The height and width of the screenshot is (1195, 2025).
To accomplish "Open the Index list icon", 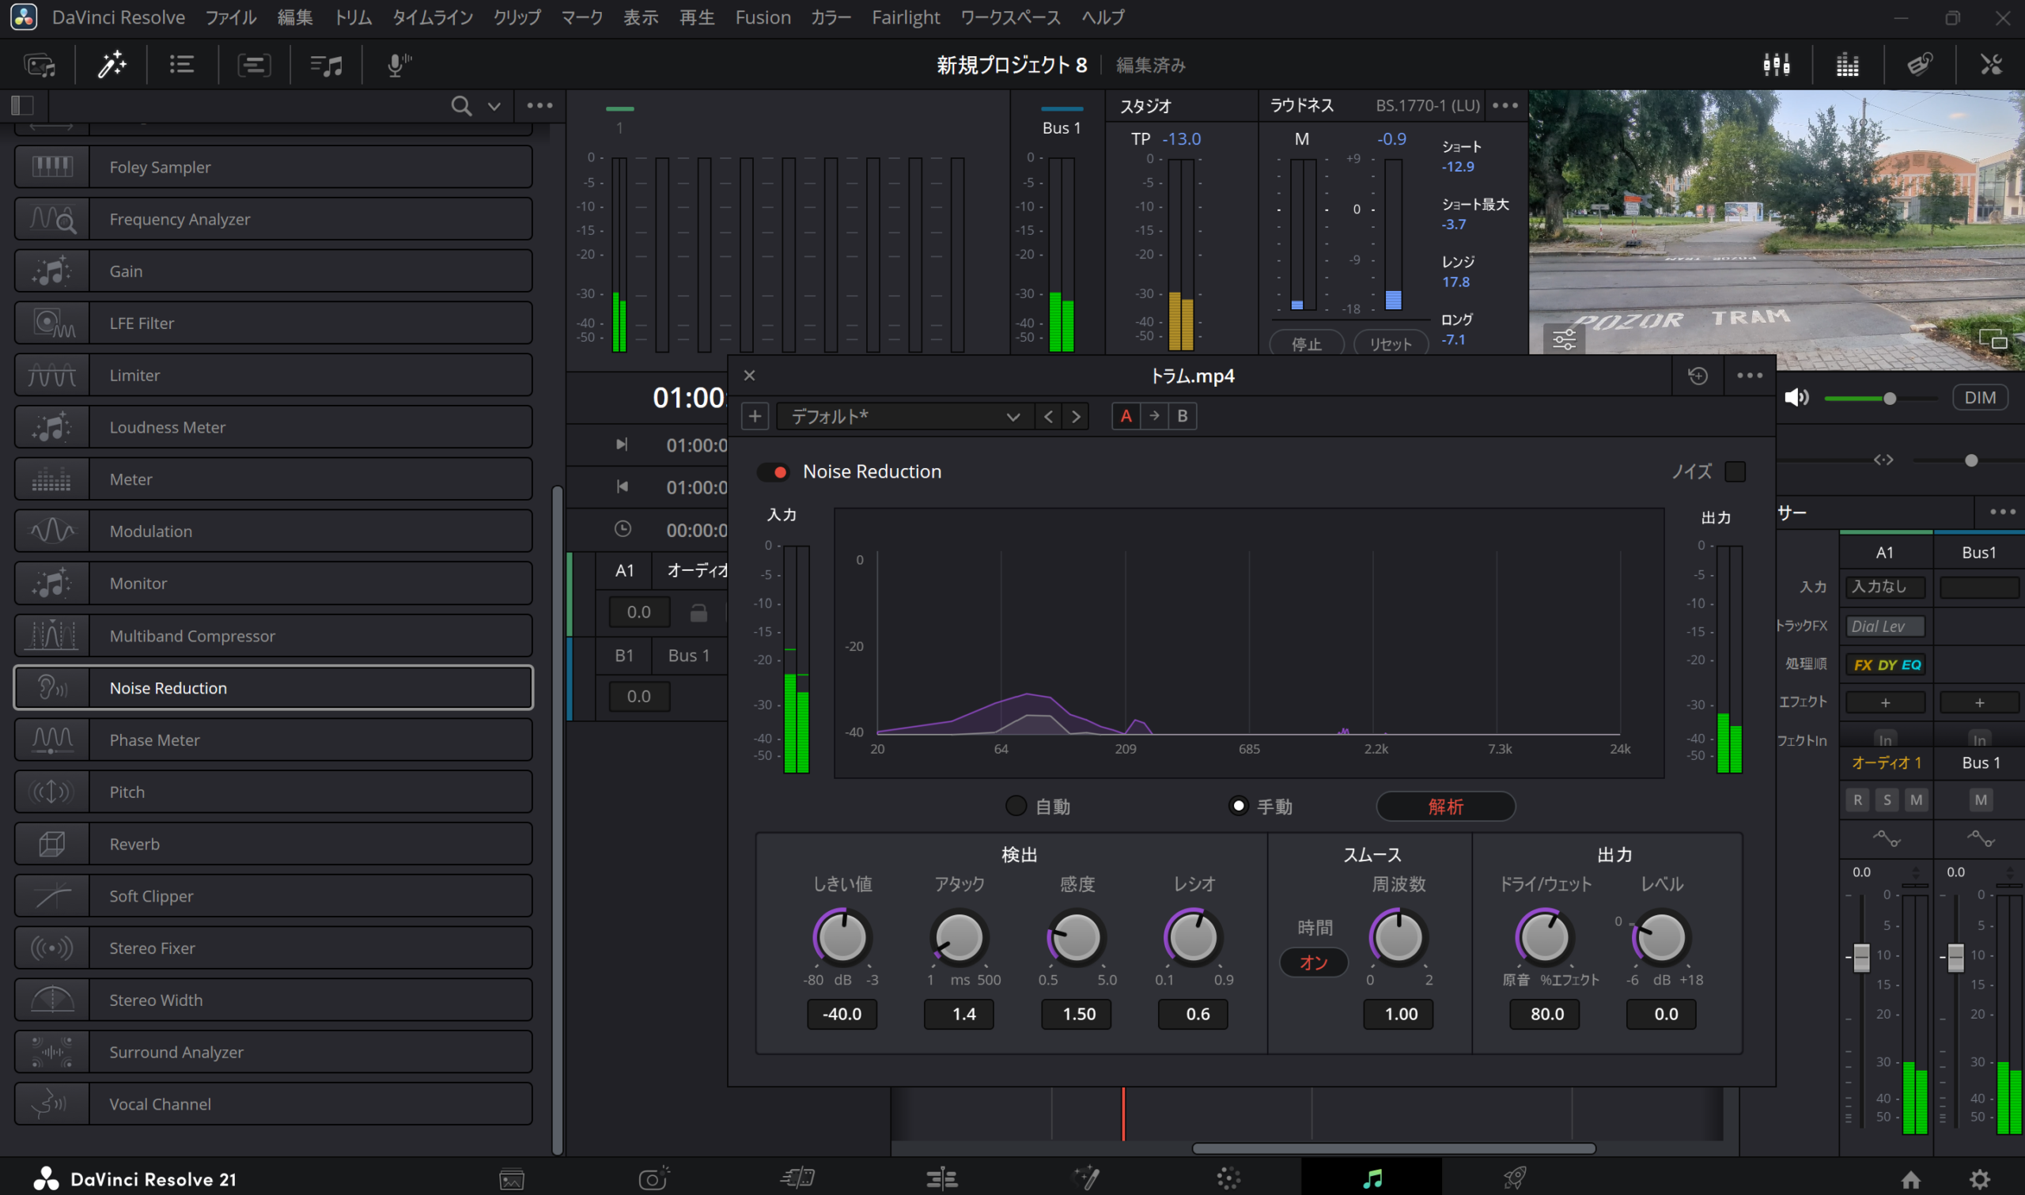I will (182, 64).
